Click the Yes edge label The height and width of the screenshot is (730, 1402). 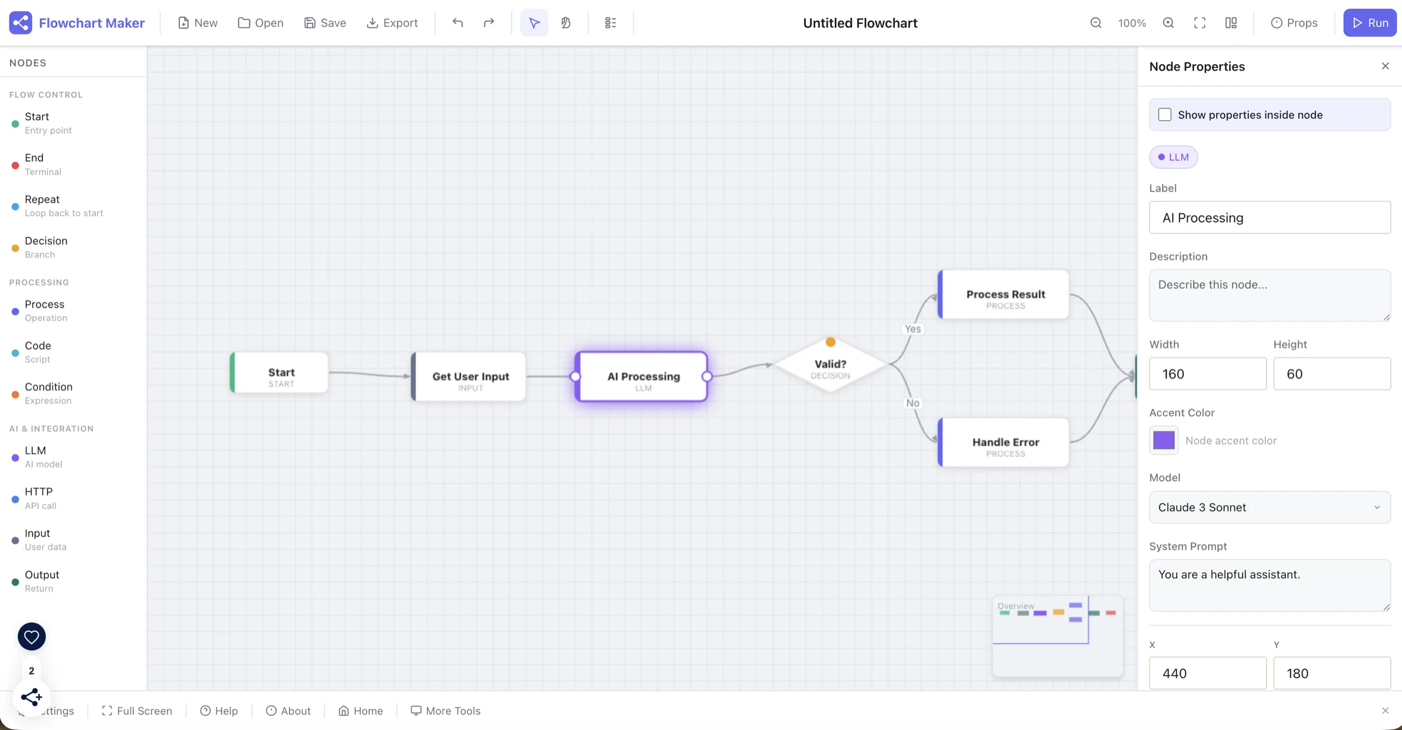(x=912, y=329)
